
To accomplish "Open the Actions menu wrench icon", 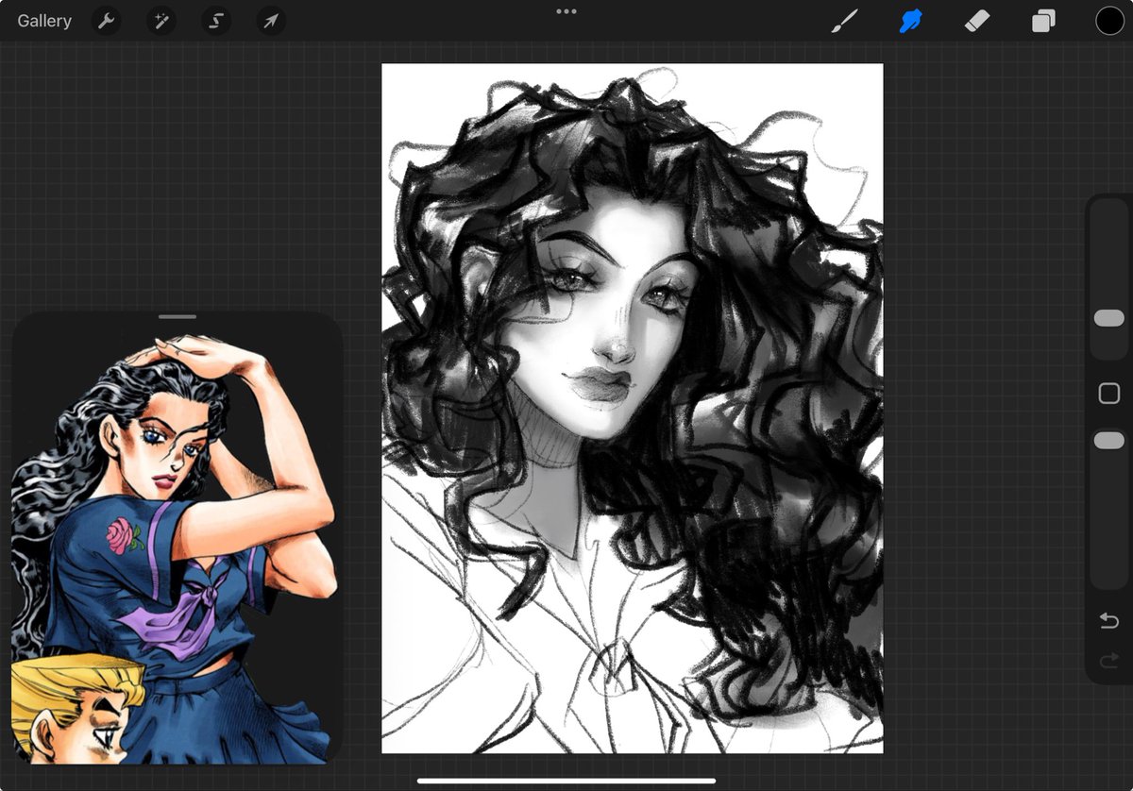I will (x=105, y=20).
